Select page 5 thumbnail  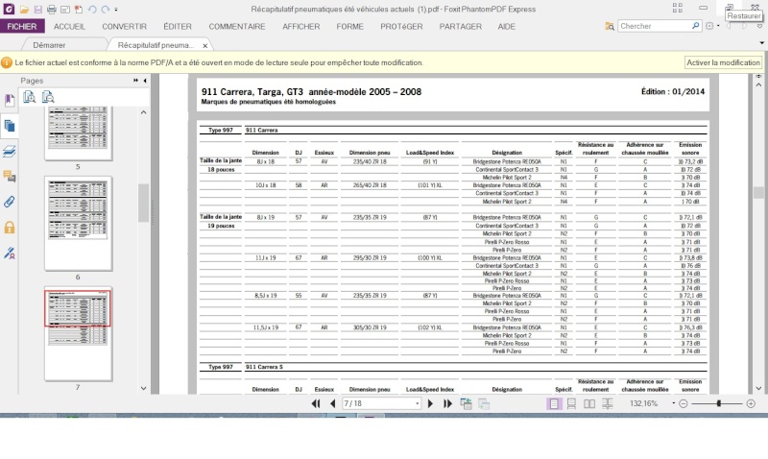79,133
